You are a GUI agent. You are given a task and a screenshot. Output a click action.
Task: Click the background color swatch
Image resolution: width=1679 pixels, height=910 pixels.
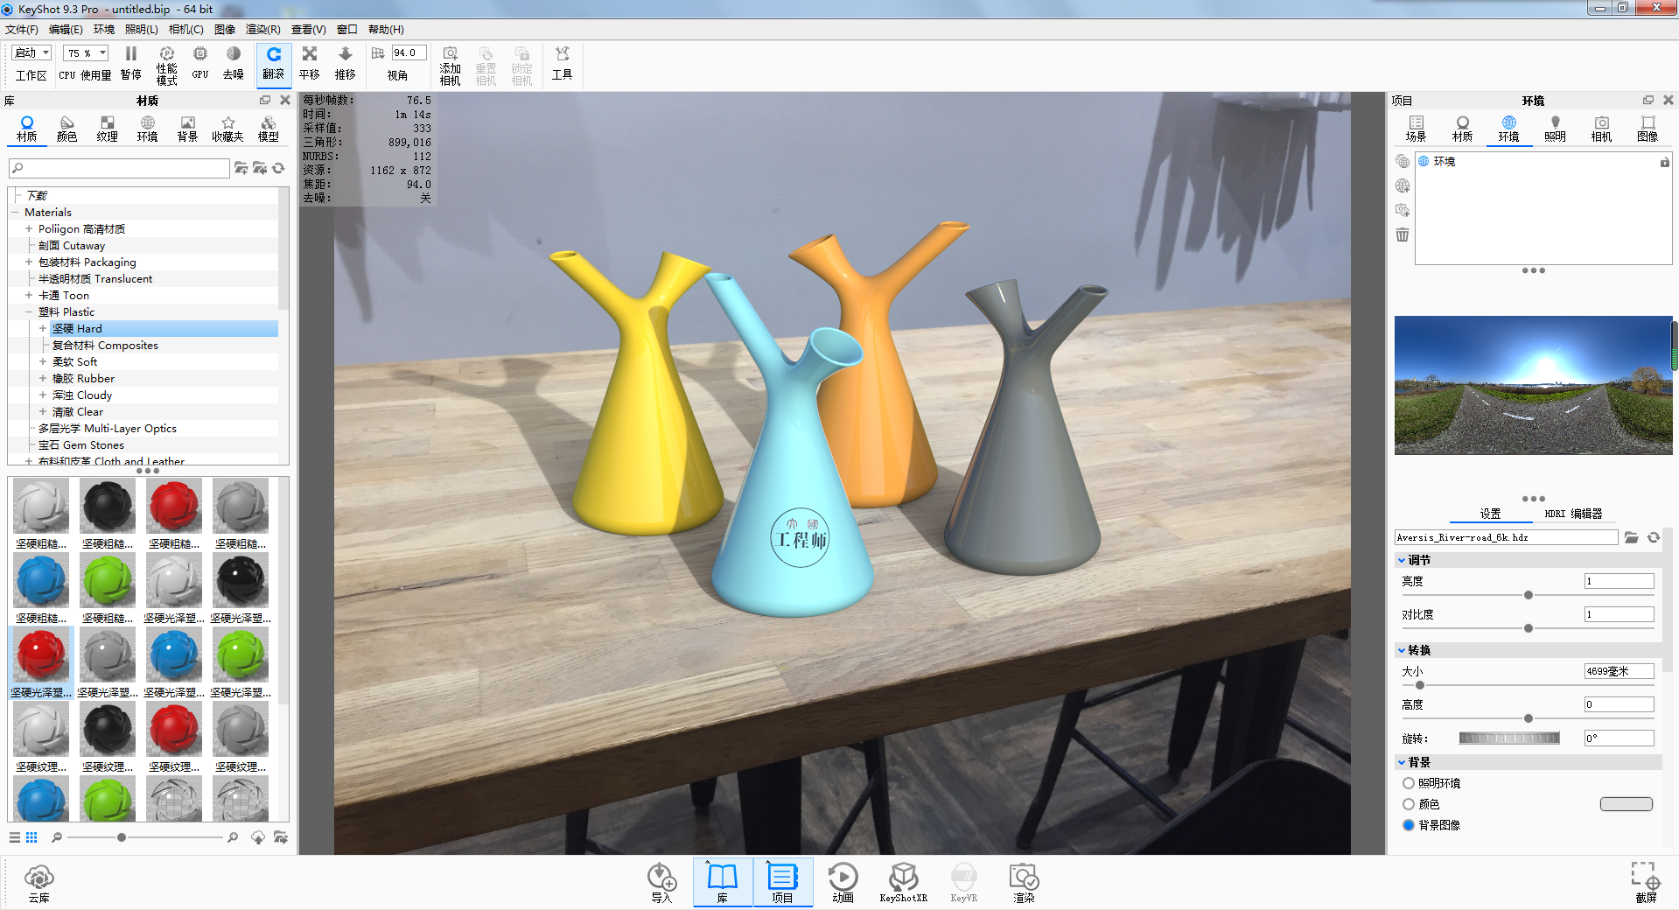tap(1626, 804)
